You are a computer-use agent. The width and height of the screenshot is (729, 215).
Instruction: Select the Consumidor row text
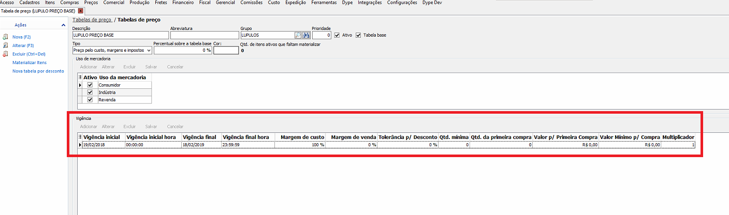click(x=109, y=85)
